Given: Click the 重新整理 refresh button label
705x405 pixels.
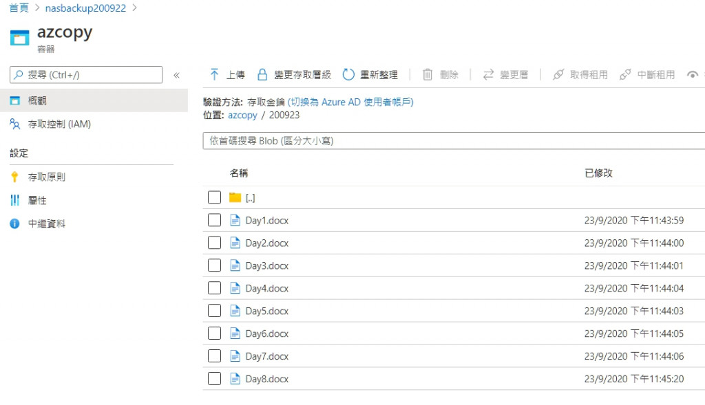Looking at the screenshot, I should pos(379,75).
